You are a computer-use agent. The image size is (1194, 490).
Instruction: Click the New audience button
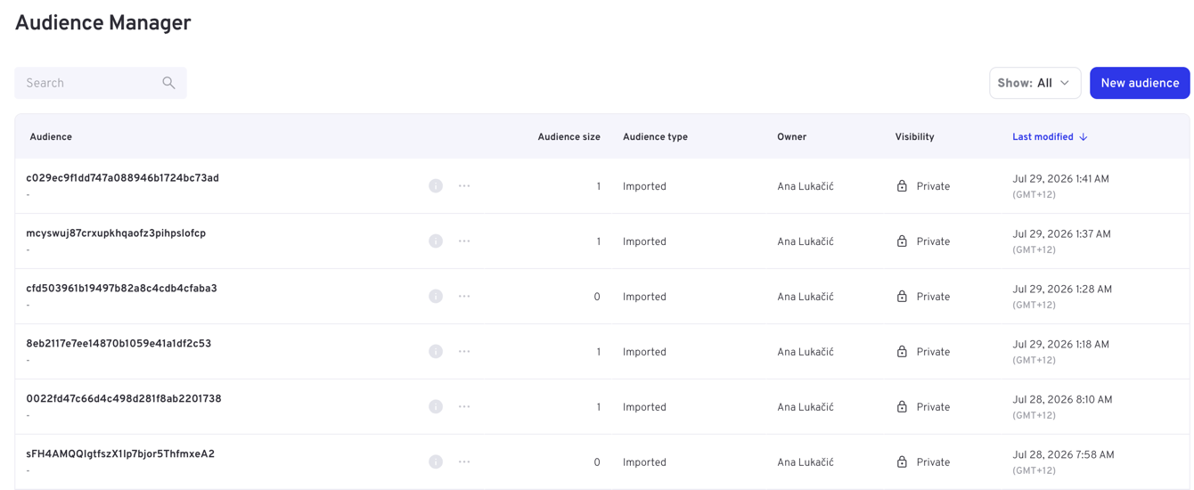pos(1140,83)
